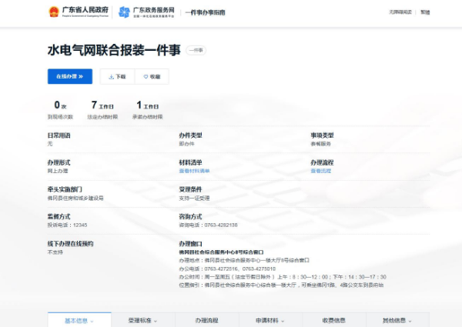
Task: Switch to 繁體 in header
Action: point(425,12)
